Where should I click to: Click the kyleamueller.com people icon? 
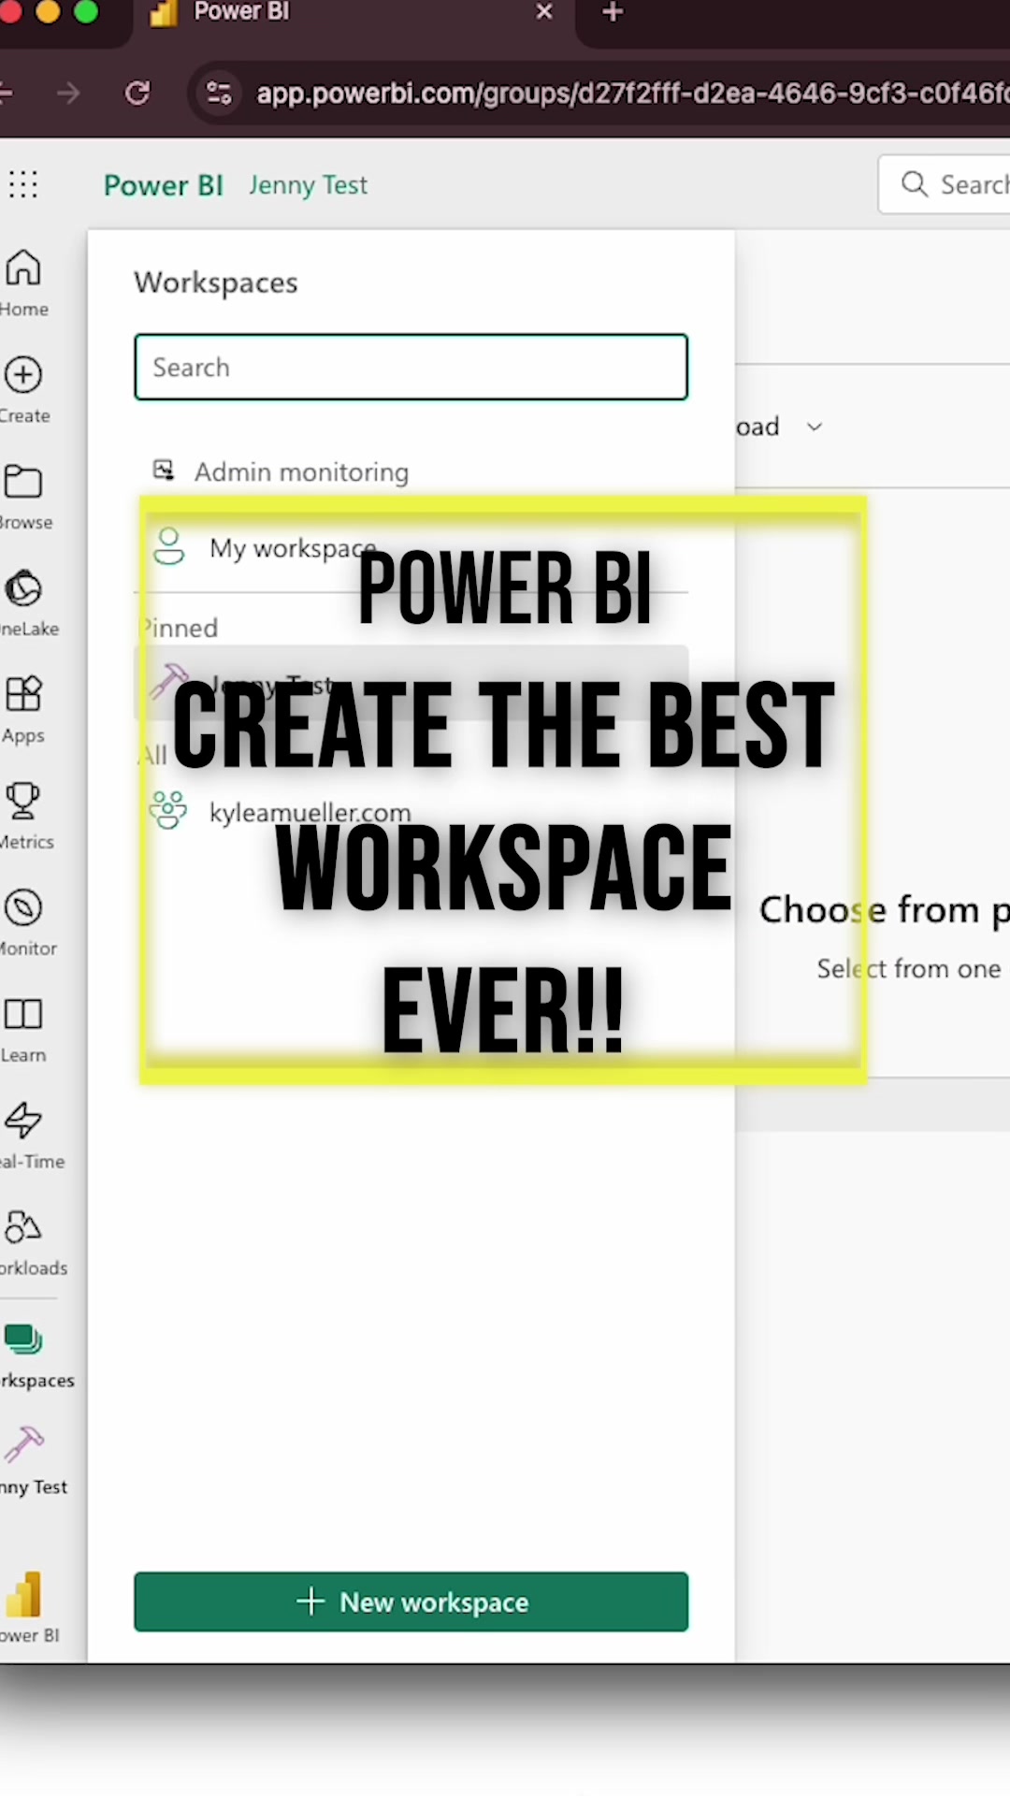(168, 810)
